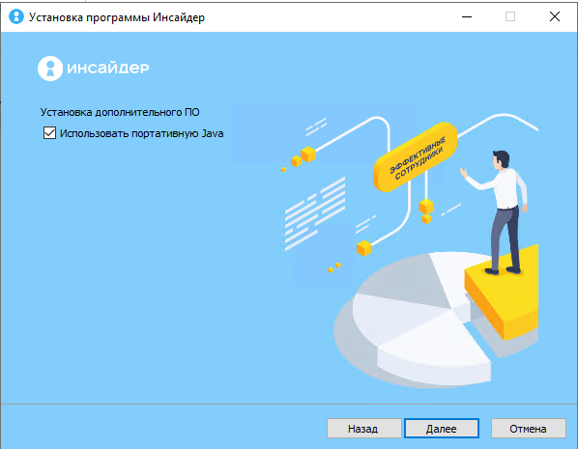578x449 pixels.
Task: Minimize the installer window
Action: tap(467, 16)
